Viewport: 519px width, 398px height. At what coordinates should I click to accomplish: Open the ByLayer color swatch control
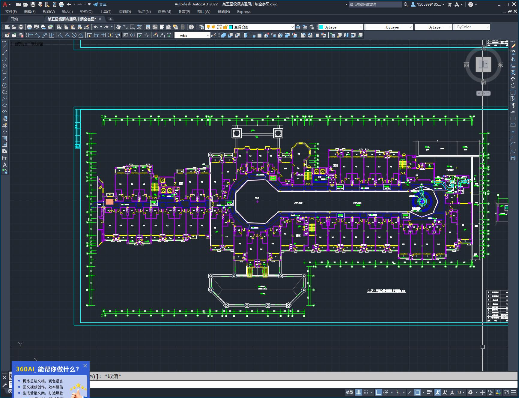341,27
